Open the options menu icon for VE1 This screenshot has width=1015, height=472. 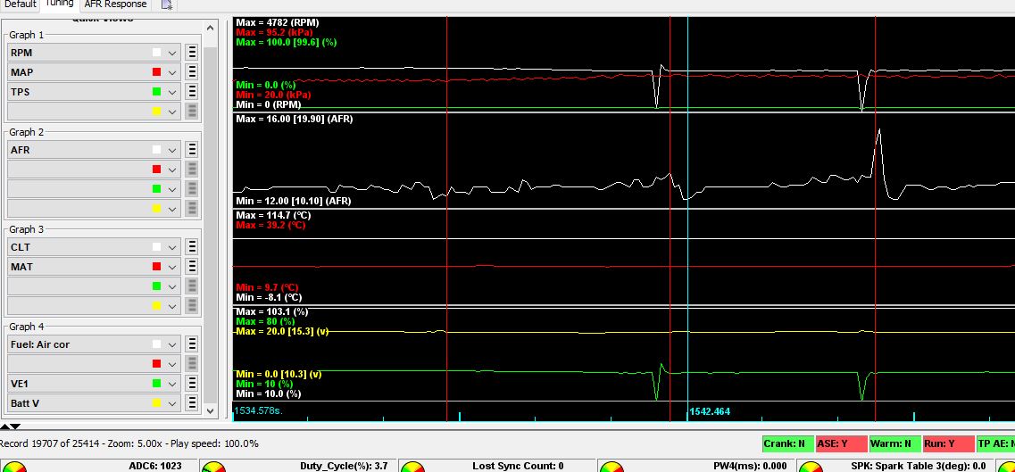tap(191, 384)
